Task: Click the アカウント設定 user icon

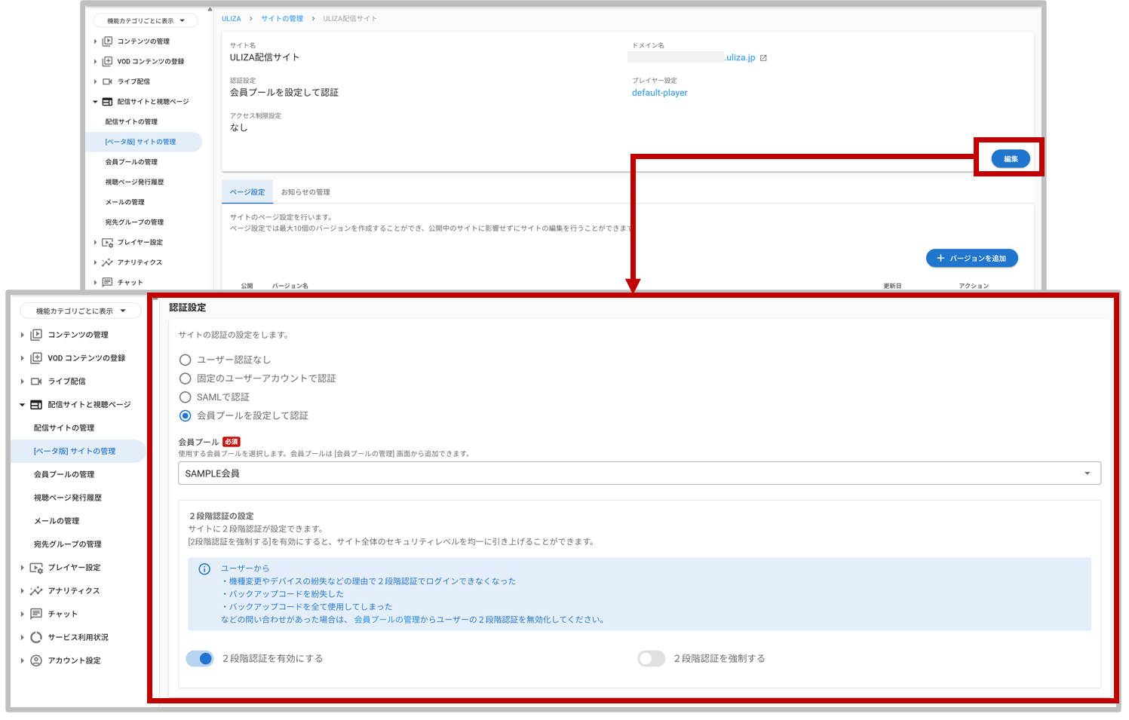Action: [36, 660]
